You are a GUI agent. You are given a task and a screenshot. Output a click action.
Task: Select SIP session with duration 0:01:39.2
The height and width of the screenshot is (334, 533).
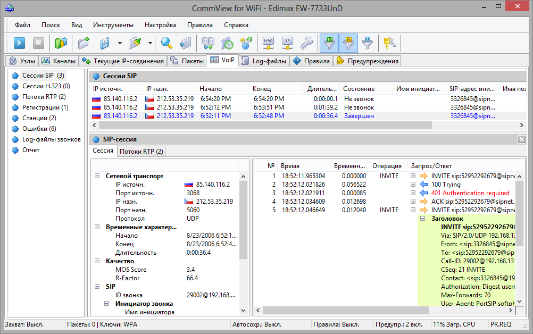[307, 107]
